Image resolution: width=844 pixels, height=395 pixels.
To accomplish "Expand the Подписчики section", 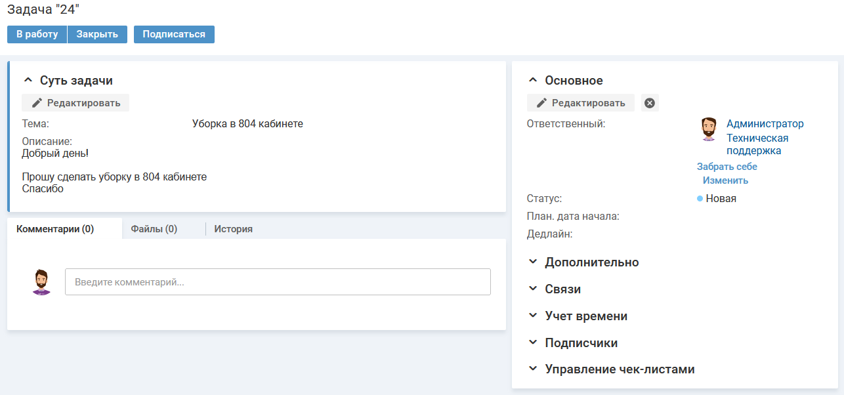I will [x=533, y=343].
